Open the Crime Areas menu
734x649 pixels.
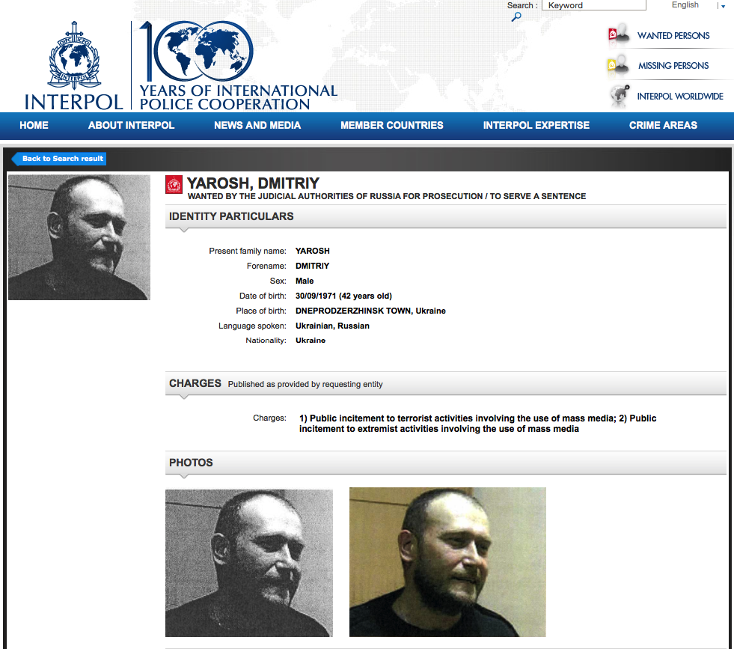coord(663,126)
